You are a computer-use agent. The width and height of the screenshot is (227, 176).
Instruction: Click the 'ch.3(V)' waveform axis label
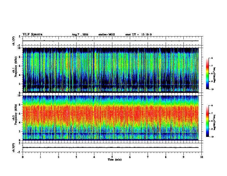click(13, 148)
